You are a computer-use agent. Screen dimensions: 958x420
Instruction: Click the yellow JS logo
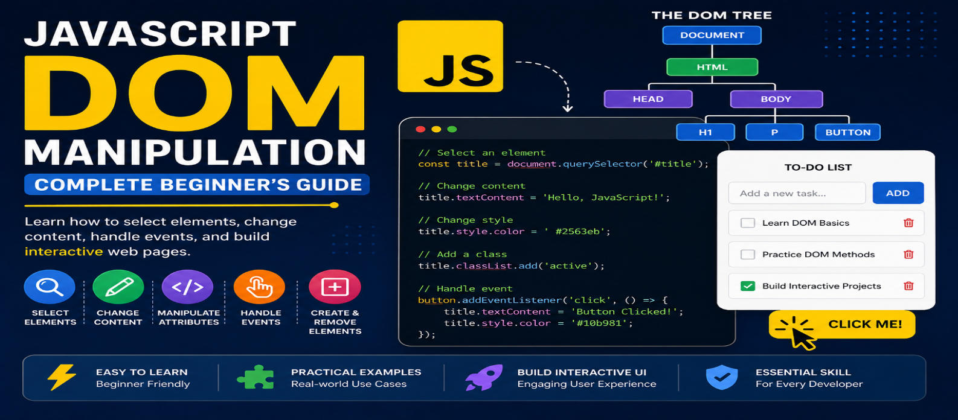coord(450,56)
